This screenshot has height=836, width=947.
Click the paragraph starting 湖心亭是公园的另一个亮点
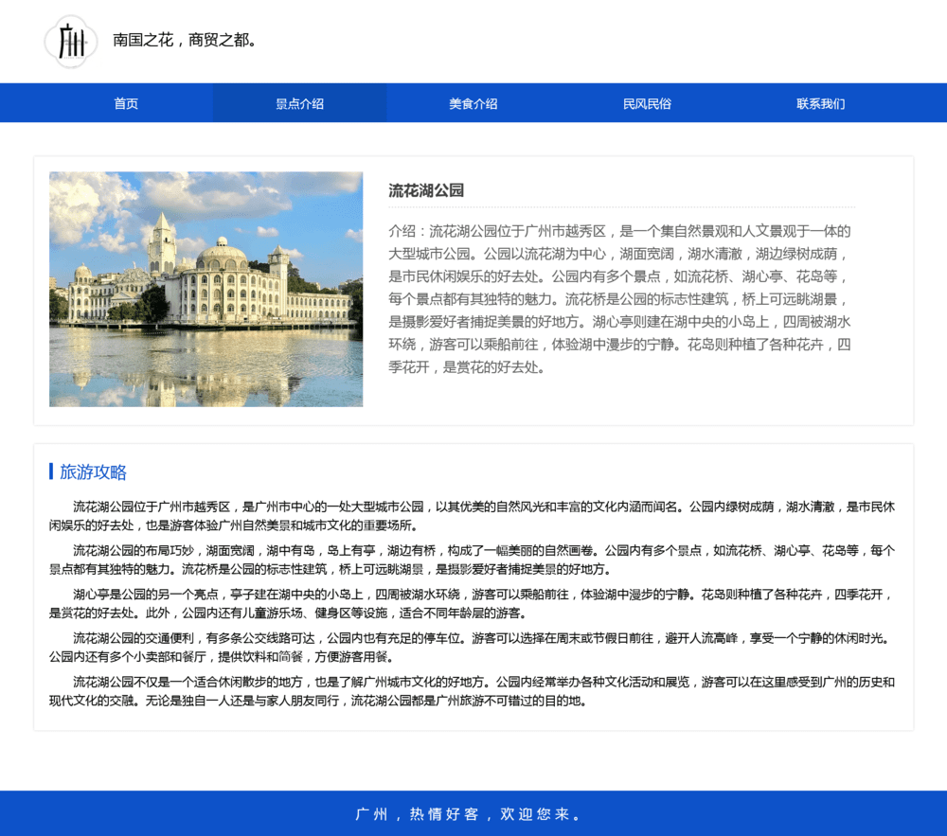pyautogui.click(x=472, y=603)
